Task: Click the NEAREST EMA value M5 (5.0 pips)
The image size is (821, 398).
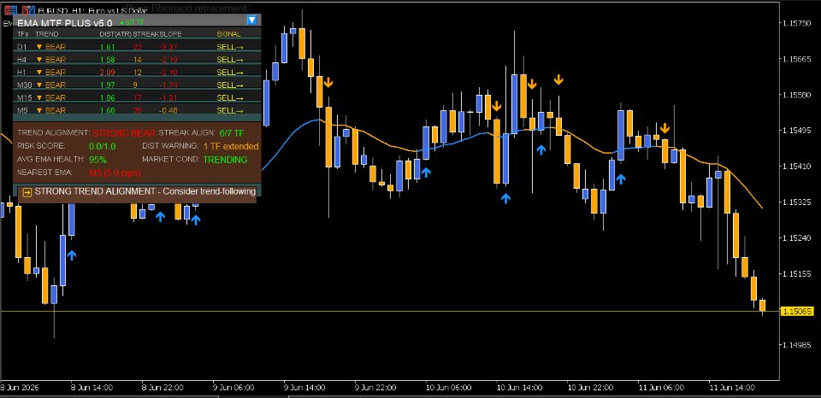Action: tap(115, 172)
